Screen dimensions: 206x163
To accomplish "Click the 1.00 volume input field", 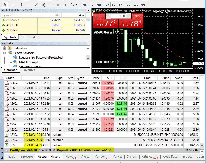I will (x=118, y=16).
